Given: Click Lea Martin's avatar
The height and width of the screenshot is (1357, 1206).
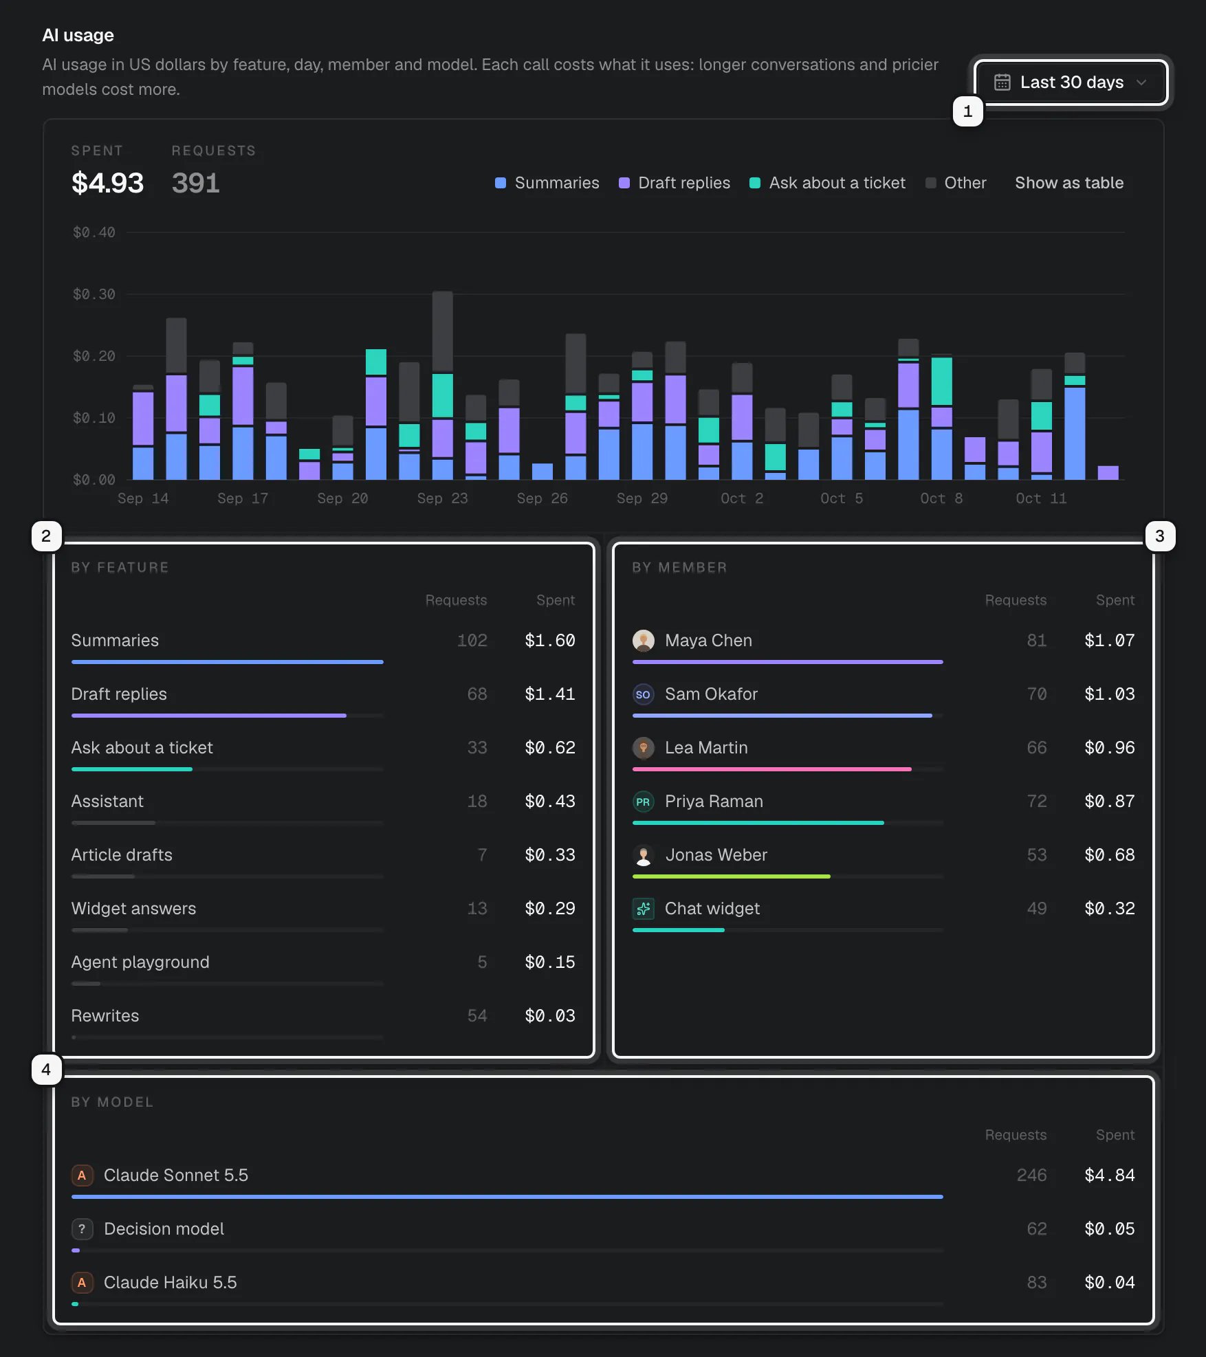Looking at the screenshot, I should pyautogui.click(x=644, y=748).
